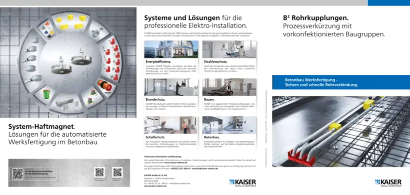Click the bottom www.kaiser-elektro.de address link

(155, 186)
